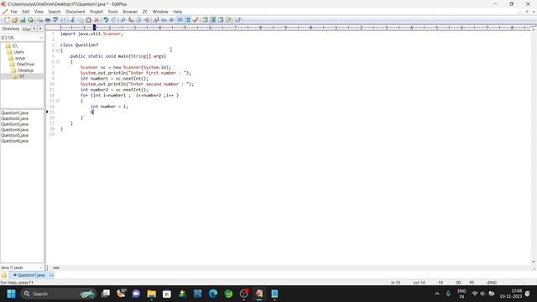Click the 'col 14' status bar entry
537x302 pixels.
point(420,283)
